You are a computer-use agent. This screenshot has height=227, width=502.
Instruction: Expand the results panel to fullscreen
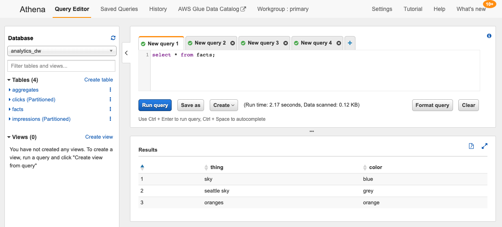[x=485, y=146]
